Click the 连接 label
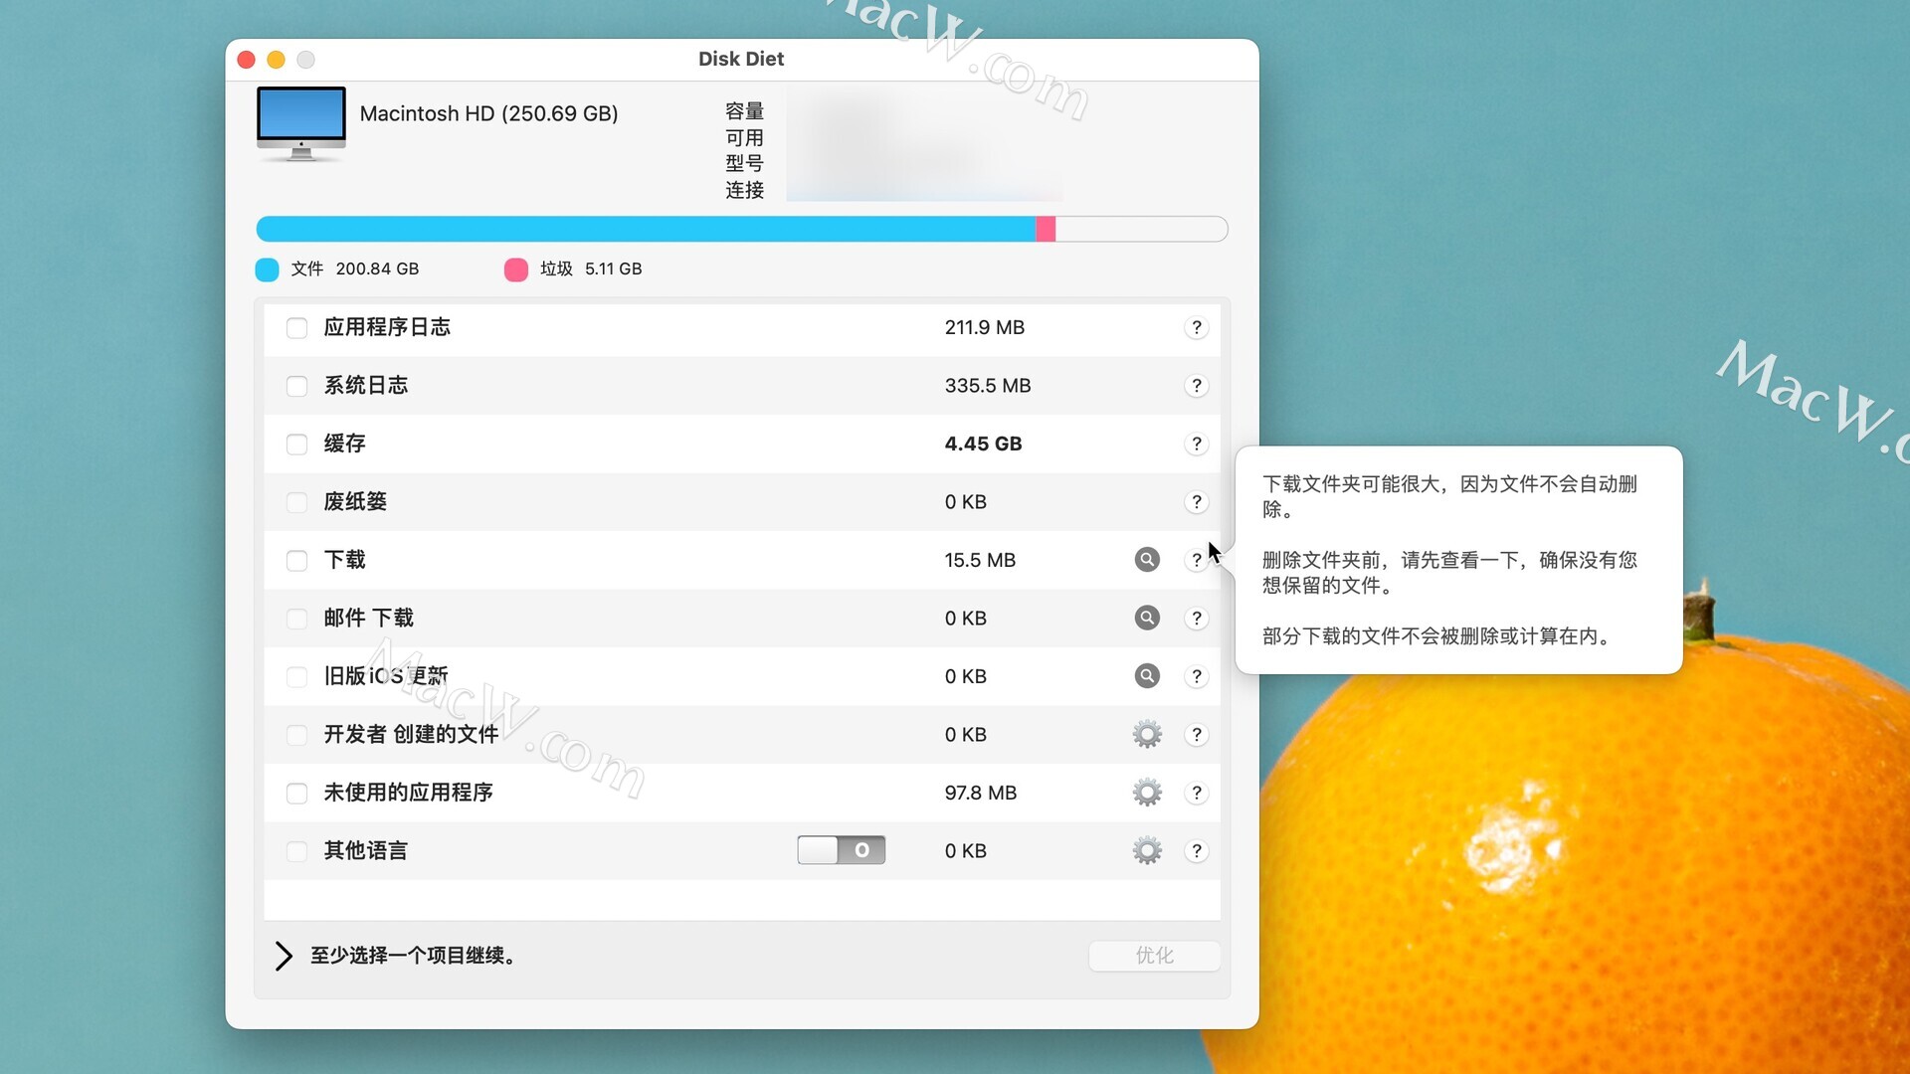 click(x=744, y=190)
